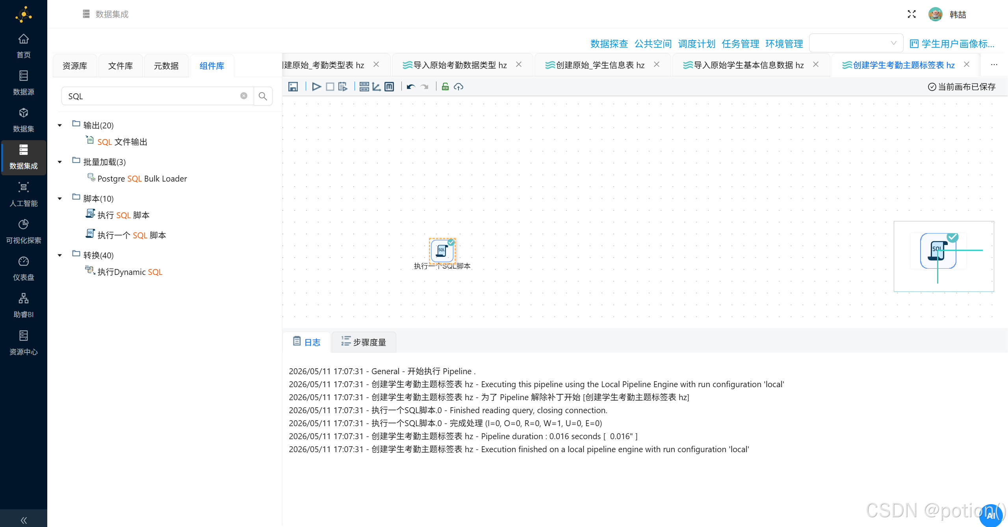Close the 导入原始考勤数据类型 hz tab
Viewport: 1008px width, 527px height.
pyautogui.click(x=519, y=65)
